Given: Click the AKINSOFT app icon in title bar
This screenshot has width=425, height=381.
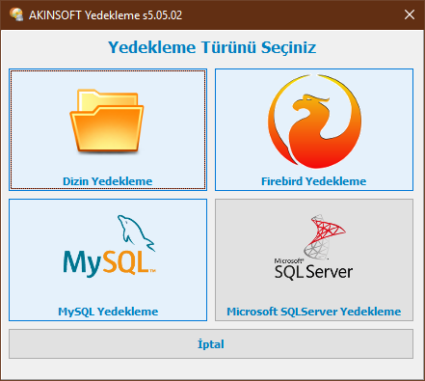Looking at the screenshot, I should pos(16,14).
